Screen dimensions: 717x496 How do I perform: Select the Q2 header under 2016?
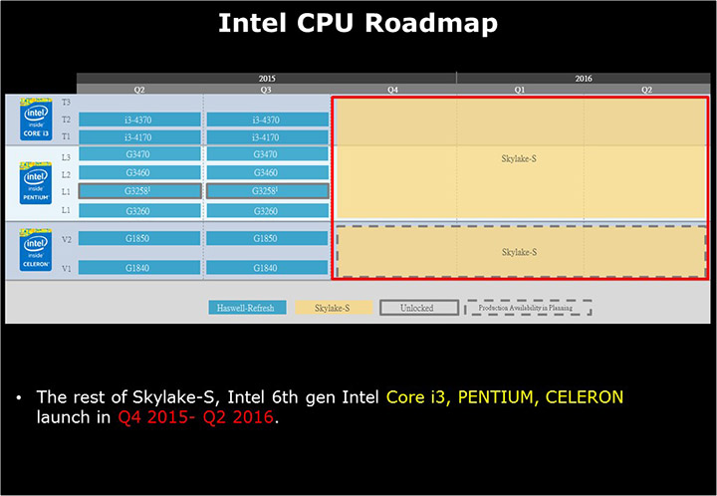point(646,90)
